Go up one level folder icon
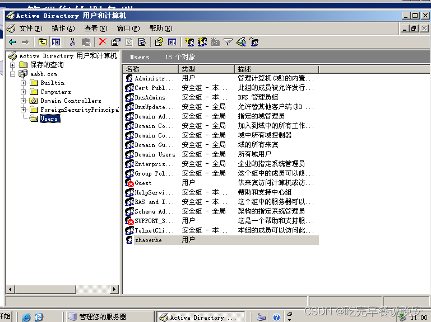 [x=43, y=42]
